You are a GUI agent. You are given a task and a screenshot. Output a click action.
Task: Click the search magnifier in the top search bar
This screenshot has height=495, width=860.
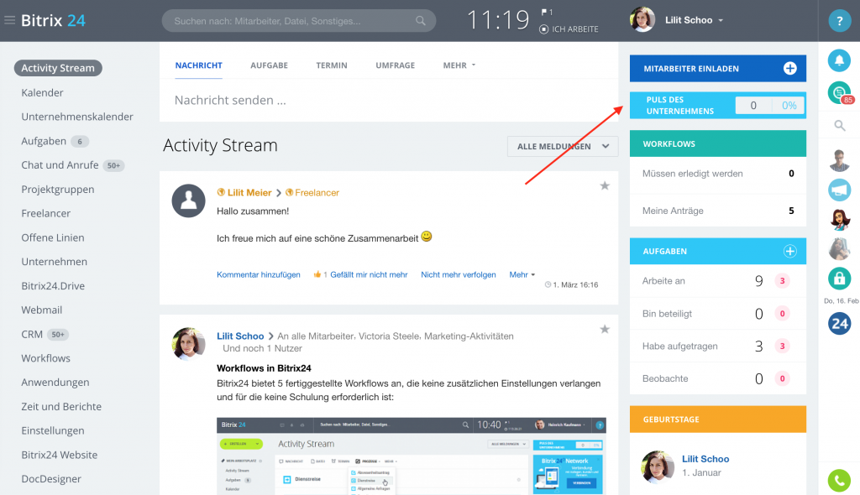pos(421,21)
